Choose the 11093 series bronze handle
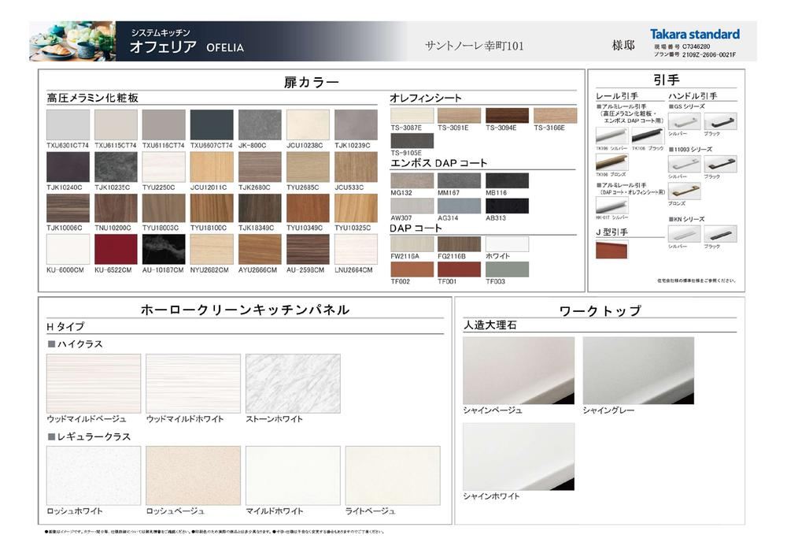787x557 pixels. [684, 191]
